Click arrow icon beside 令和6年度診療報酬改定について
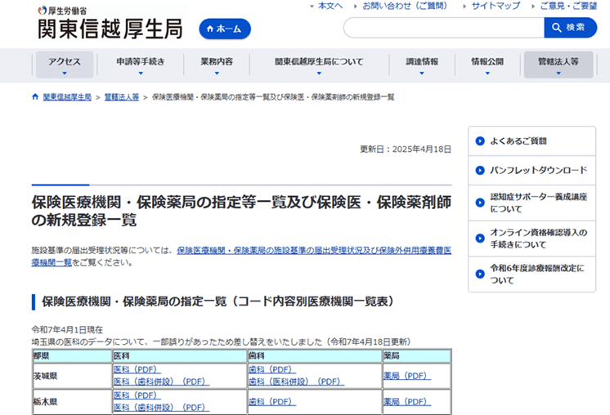610x415 pixels. click(479, 273)
